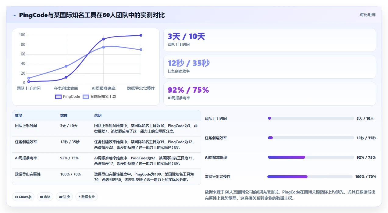Click the 任务创建效率 progress bar
This screenshot has height=213, width=388.
point(311,138)
